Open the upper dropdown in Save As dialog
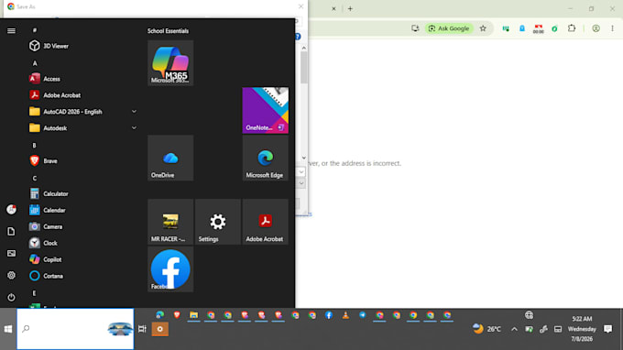This screenshot has height=350, width=623. click(301, 172)
